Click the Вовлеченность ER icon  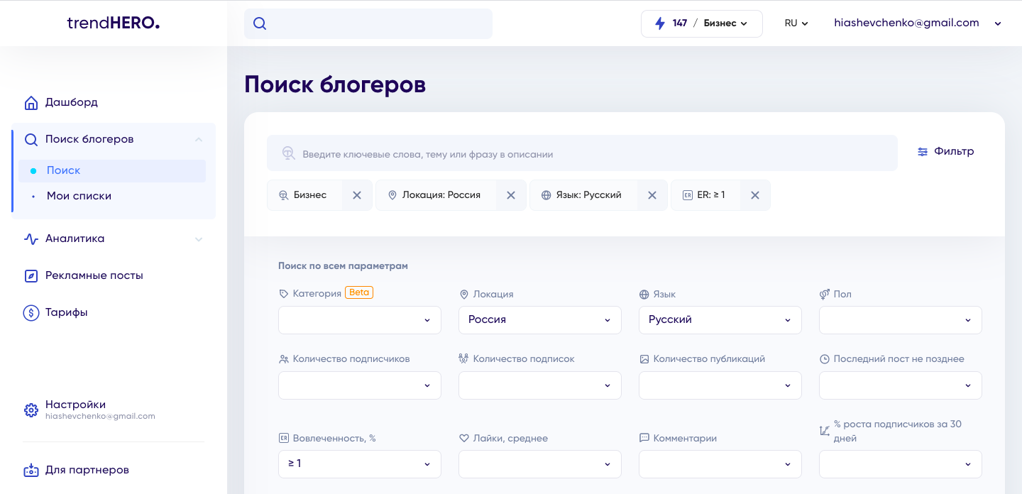click(x=284, y=439)
